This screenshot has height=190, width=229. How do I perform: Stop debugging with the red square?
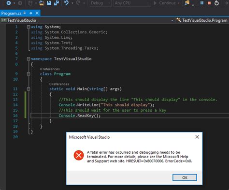(x=209, y=3)
